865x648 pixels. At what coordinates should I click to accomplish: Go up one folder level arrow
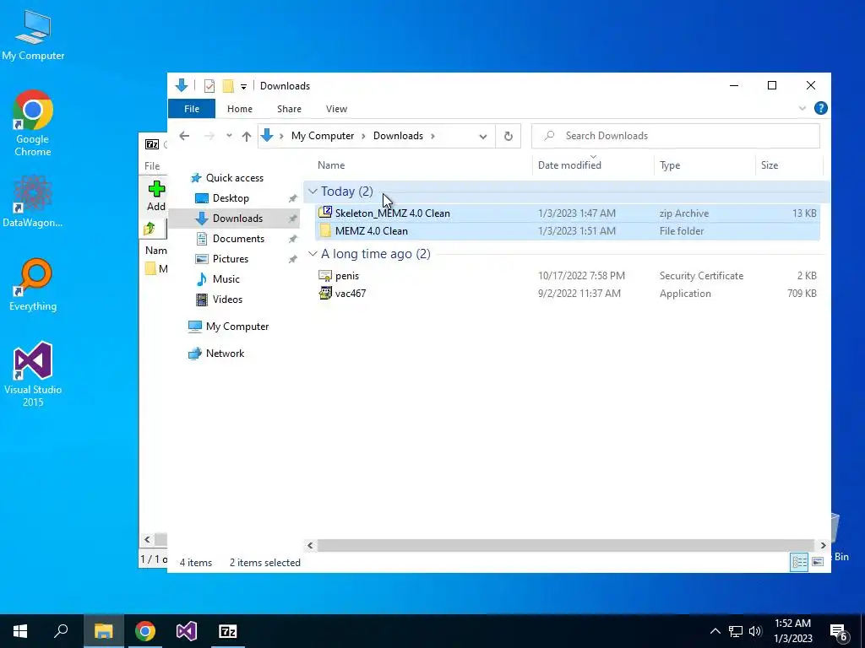247,136
